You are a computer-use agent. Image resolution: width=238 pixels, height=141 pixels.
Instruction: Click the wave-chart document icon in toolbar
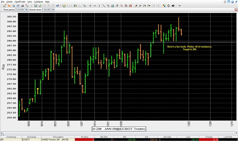coord(18,6)
